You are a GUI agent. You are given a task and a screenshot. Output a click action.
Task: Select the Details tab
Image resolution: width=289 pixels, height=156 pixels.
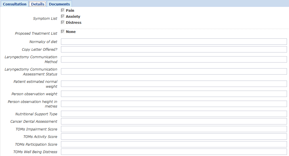(x=38, y=4)
